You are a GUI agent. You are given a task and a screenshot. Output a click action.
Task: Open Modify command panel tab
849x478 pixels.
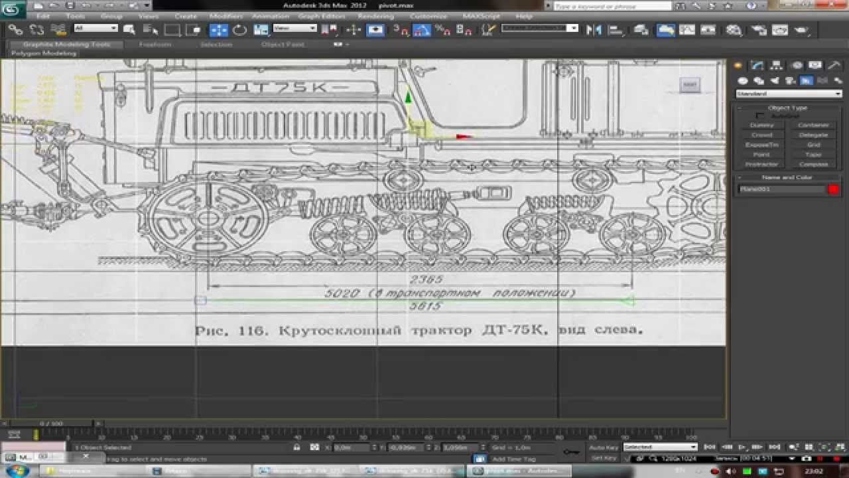(x=758, y=66)
